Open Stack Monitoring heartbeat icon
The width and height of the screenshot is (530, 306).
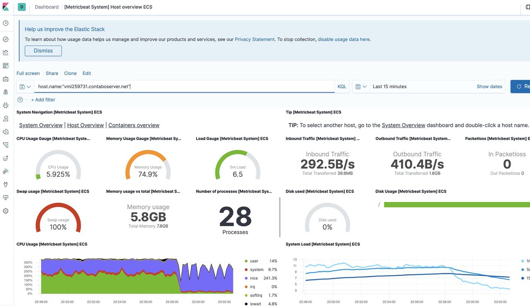[x=5, y=198]
